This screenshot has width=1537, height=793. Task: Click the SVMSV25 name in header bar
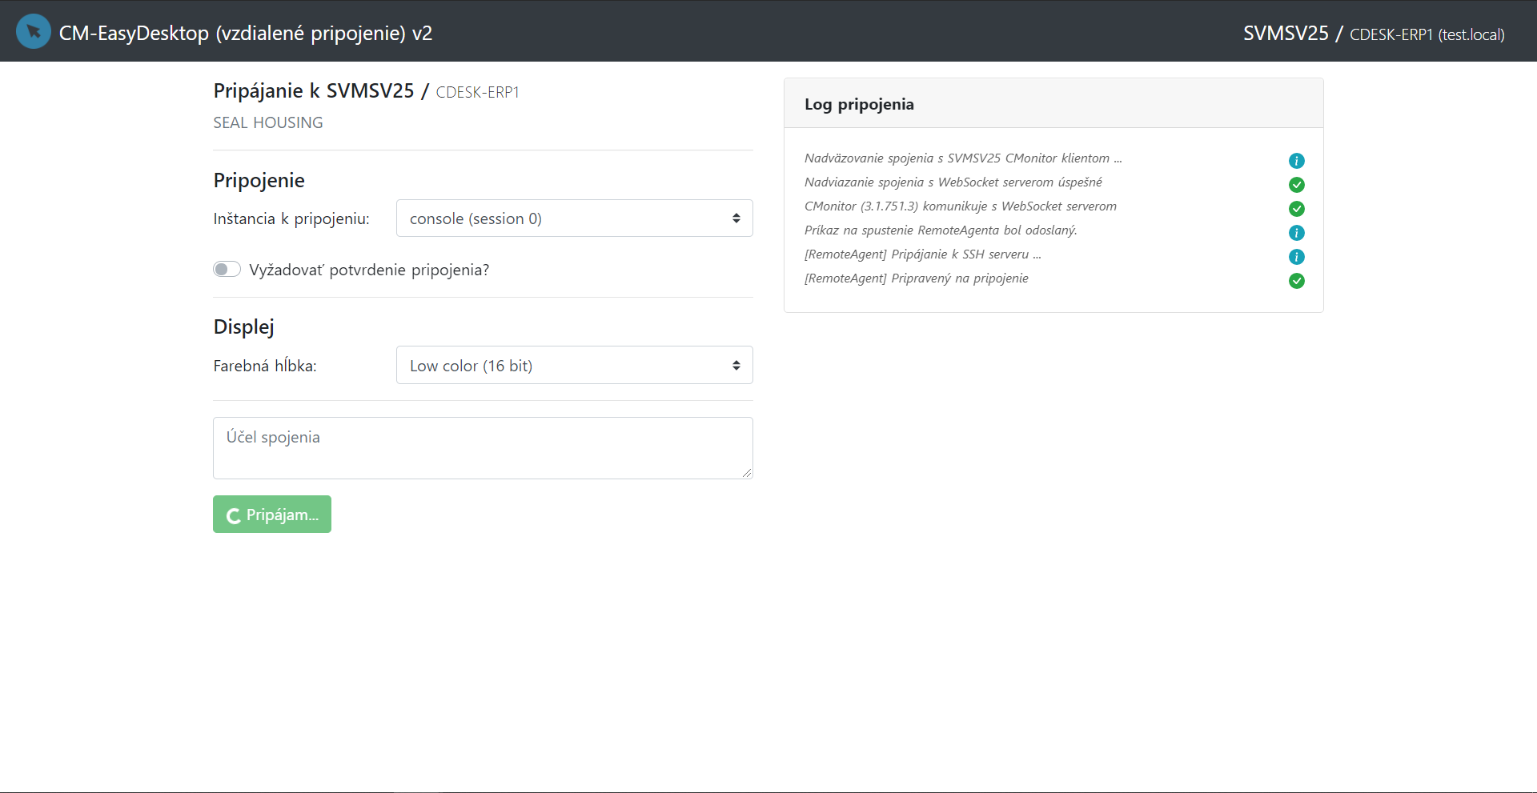click(x=1286, y=33)
